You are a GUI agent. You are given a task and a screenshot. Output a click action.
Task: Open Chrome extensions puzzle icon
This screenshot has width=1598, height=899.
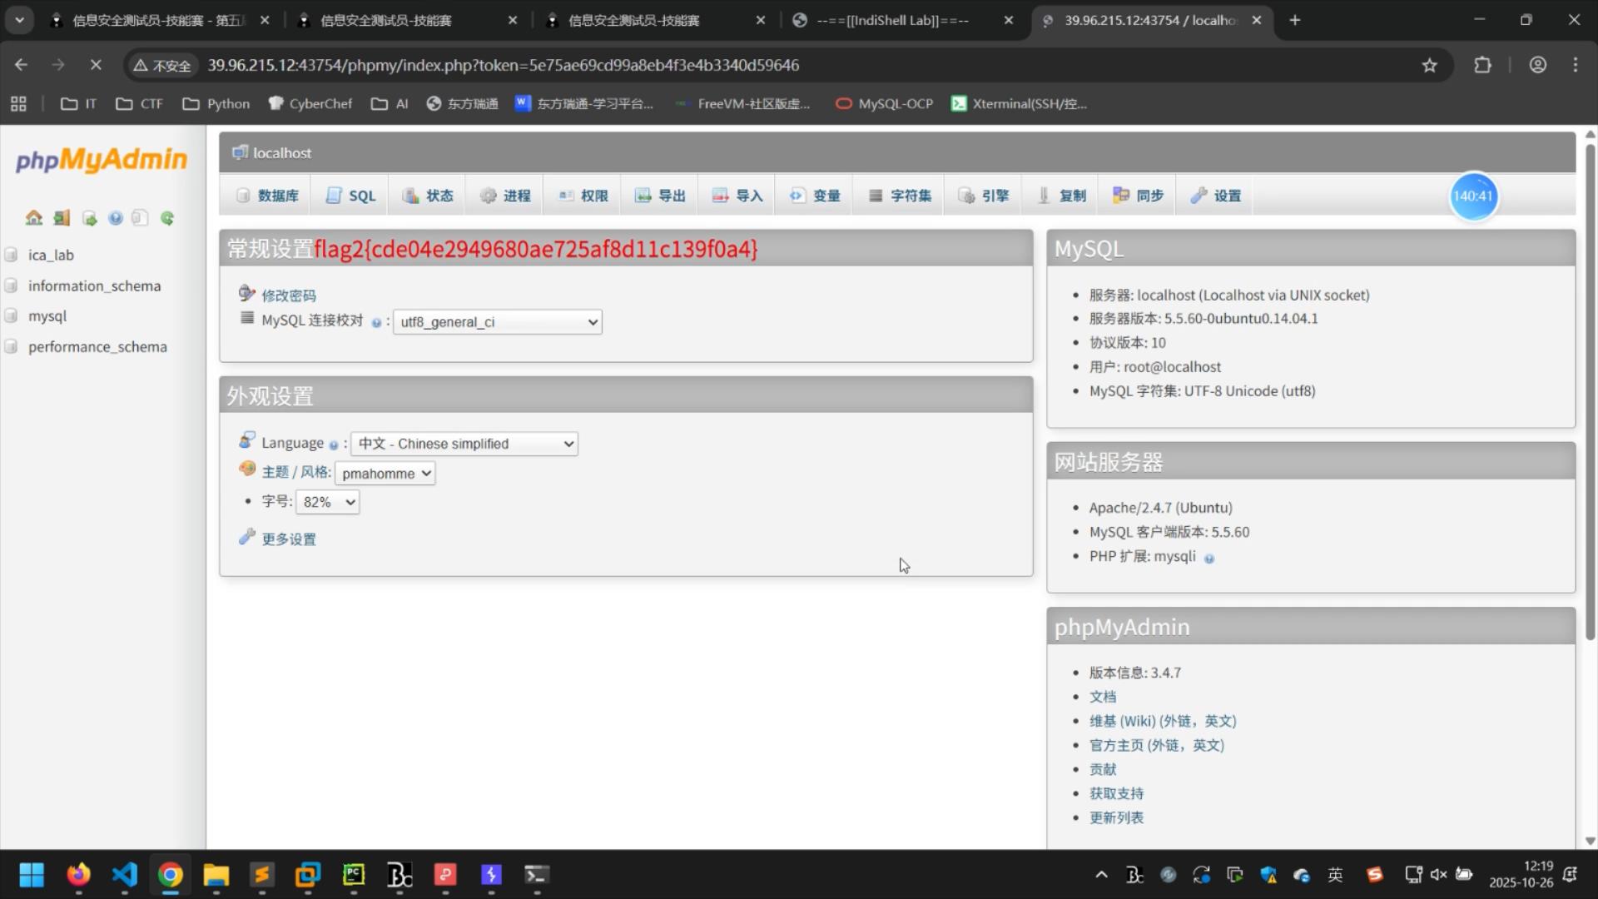click(x=1482, y=65)
